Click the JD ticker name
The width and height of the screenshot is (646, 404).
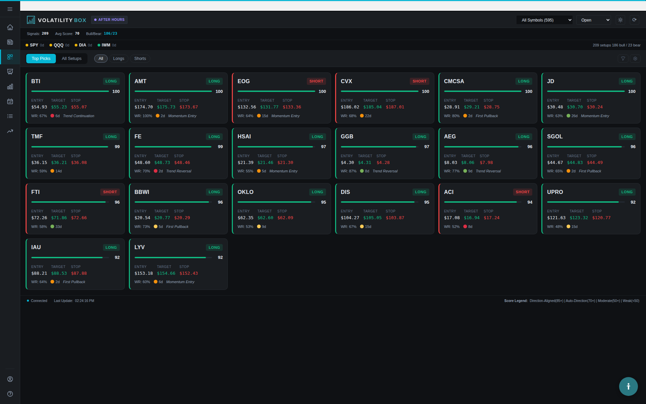coord(550,81)
